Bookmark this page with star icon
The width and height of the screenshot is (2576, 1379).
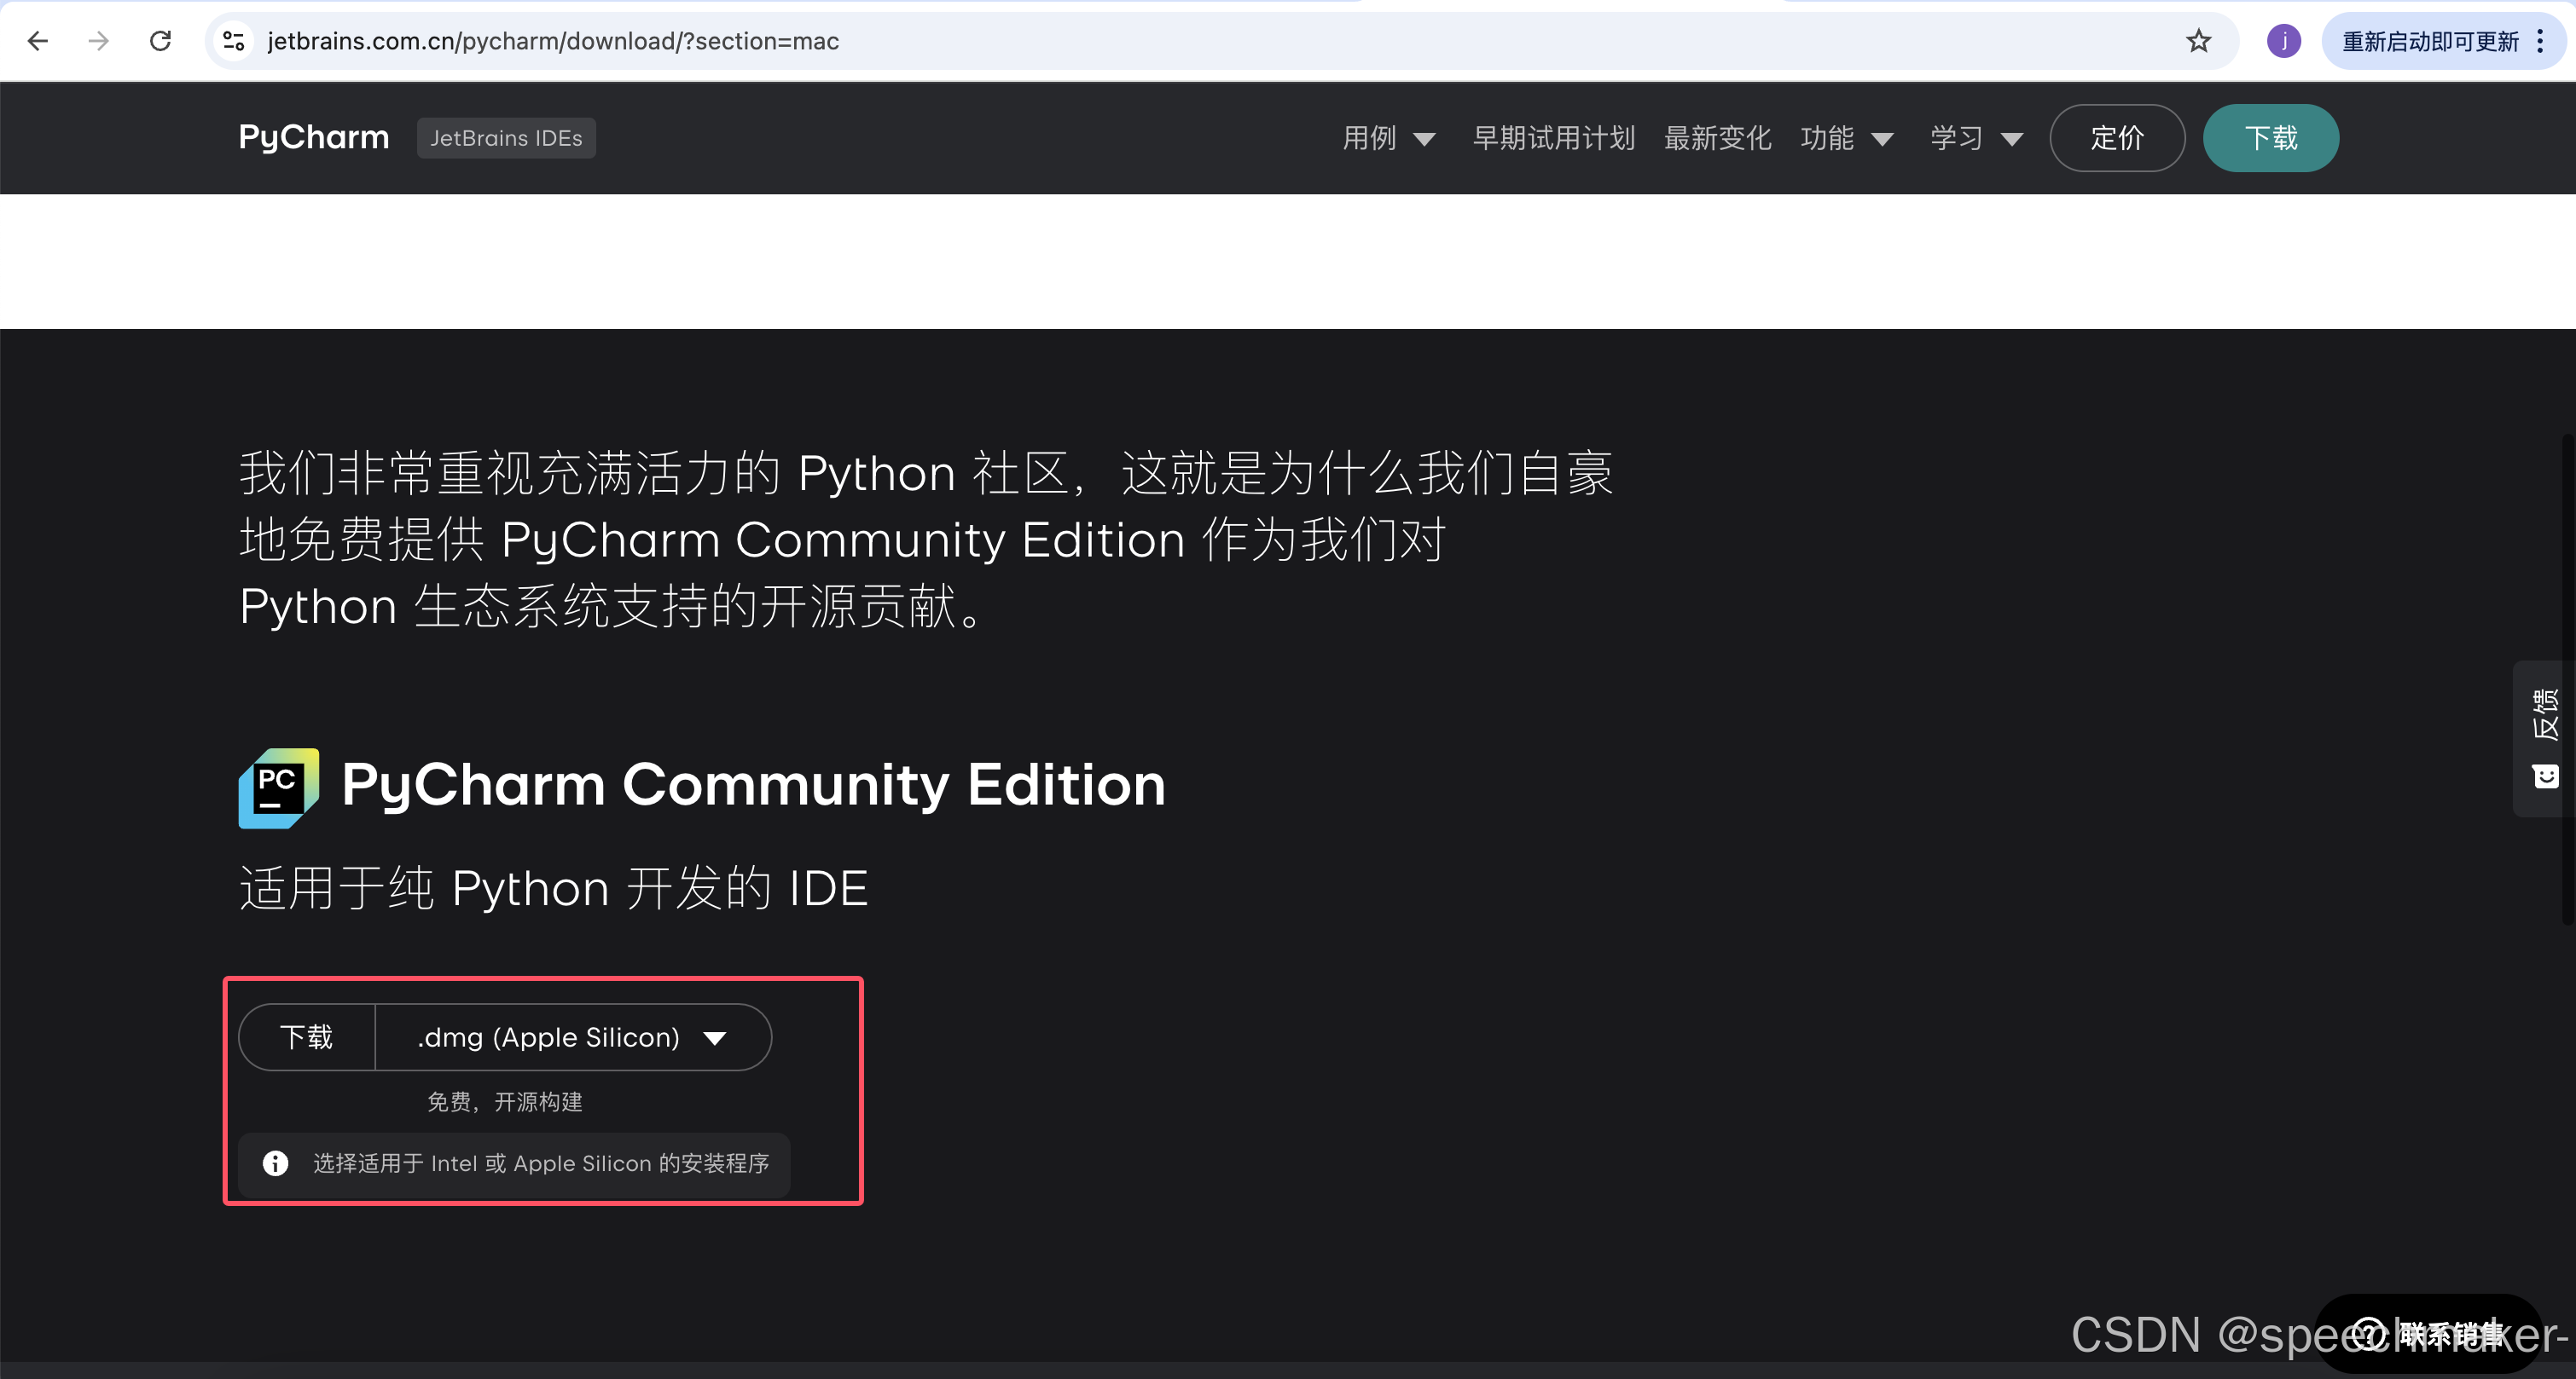[x=2197, y=41]
